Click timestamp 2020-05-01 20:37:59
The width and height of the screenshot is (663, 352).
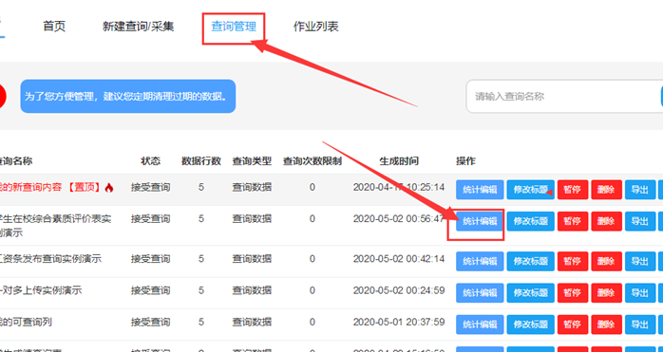point(399,322)
